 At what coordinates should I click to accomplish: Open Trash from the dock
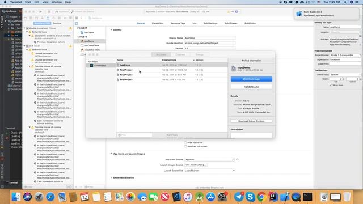point(347,197)
